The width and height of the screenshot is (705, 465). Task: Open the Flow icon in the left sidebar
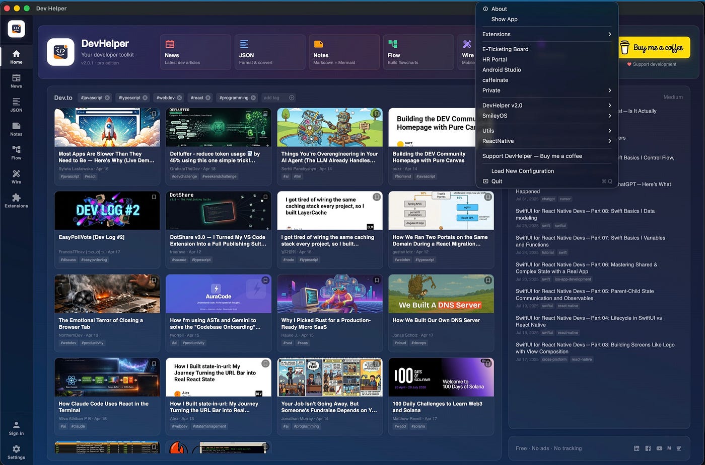click(x=16, y=153)
